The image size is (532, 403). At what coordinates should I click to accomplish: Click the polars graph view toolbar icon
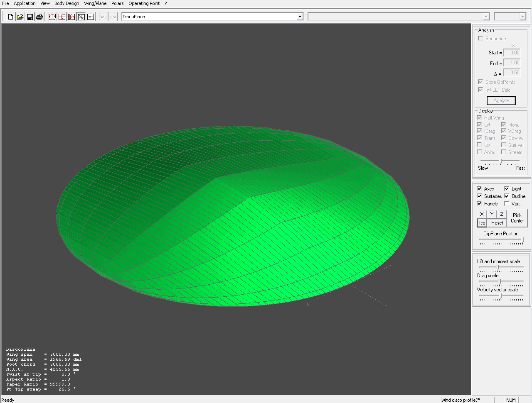pyautogui.click(x=62, y=17)
